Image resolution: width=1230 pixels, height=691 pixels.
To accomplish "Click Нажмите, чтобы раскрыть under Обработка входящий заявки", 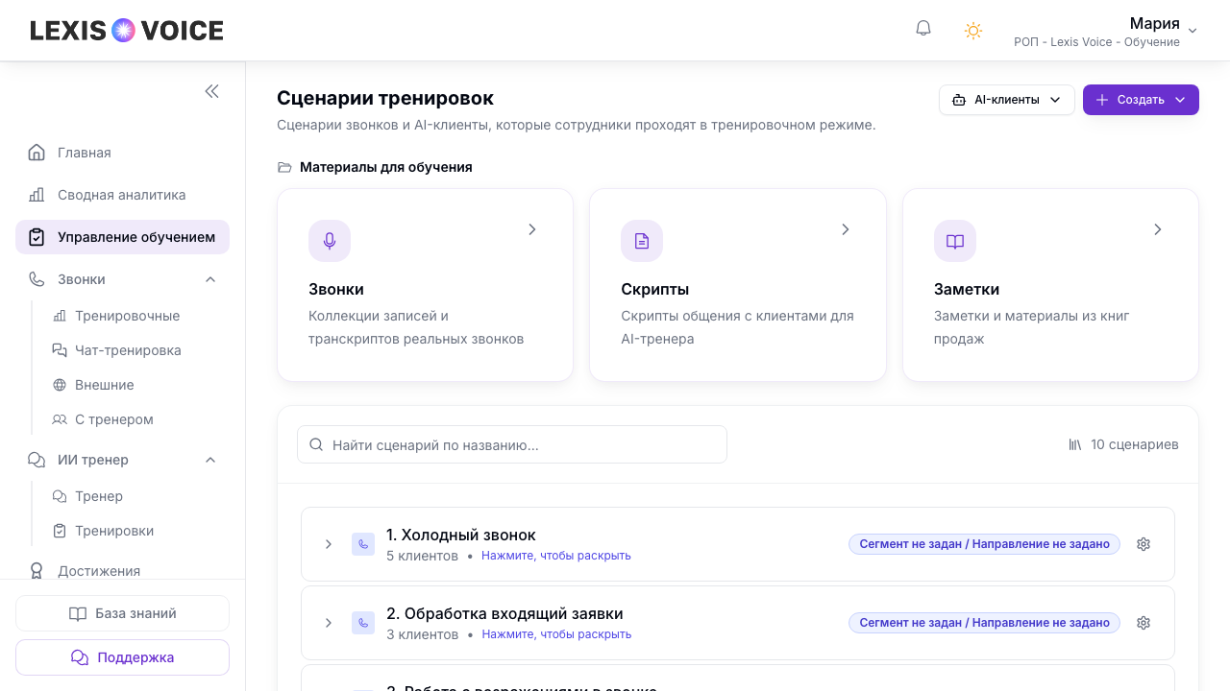I will [556, 634].
